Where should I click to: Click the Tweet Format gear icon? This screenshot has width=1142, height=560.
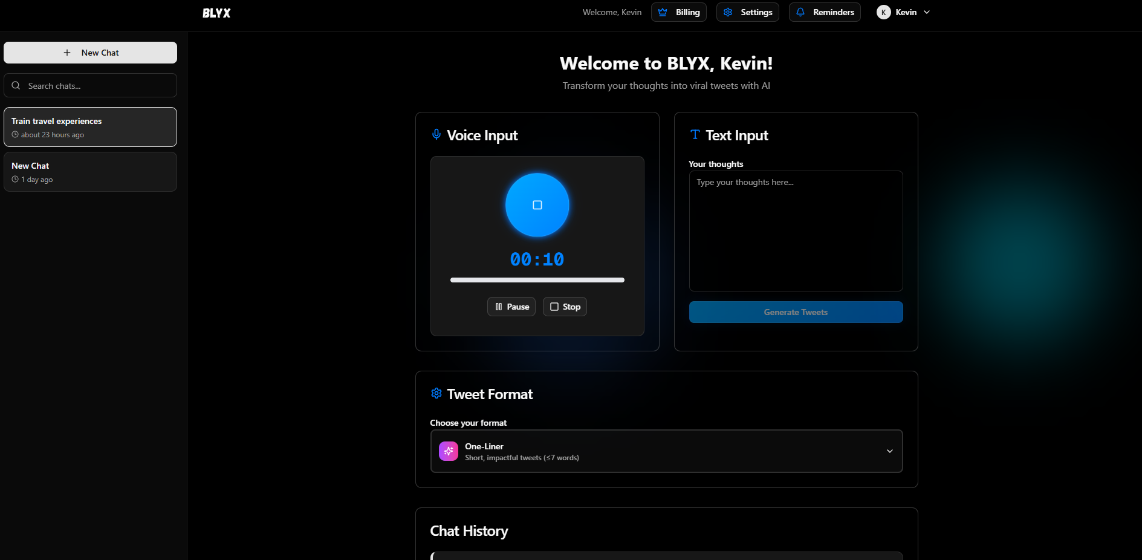[436, 393]
